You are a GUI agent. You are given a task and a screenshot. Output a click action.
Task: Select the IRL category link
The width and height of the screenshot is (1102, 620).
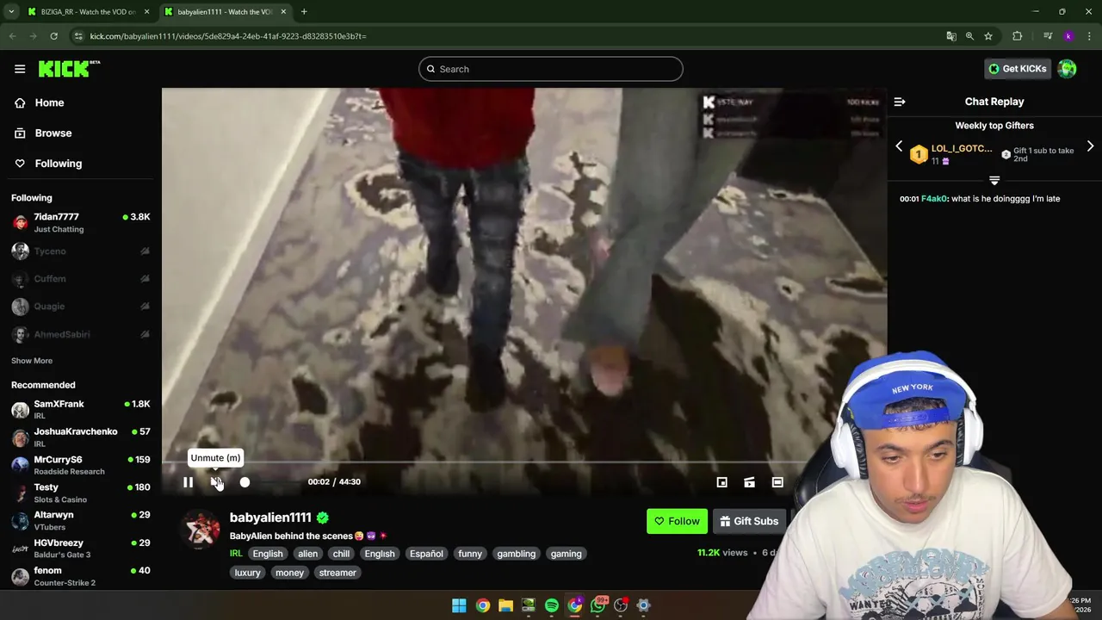click(x=236, y=554)
